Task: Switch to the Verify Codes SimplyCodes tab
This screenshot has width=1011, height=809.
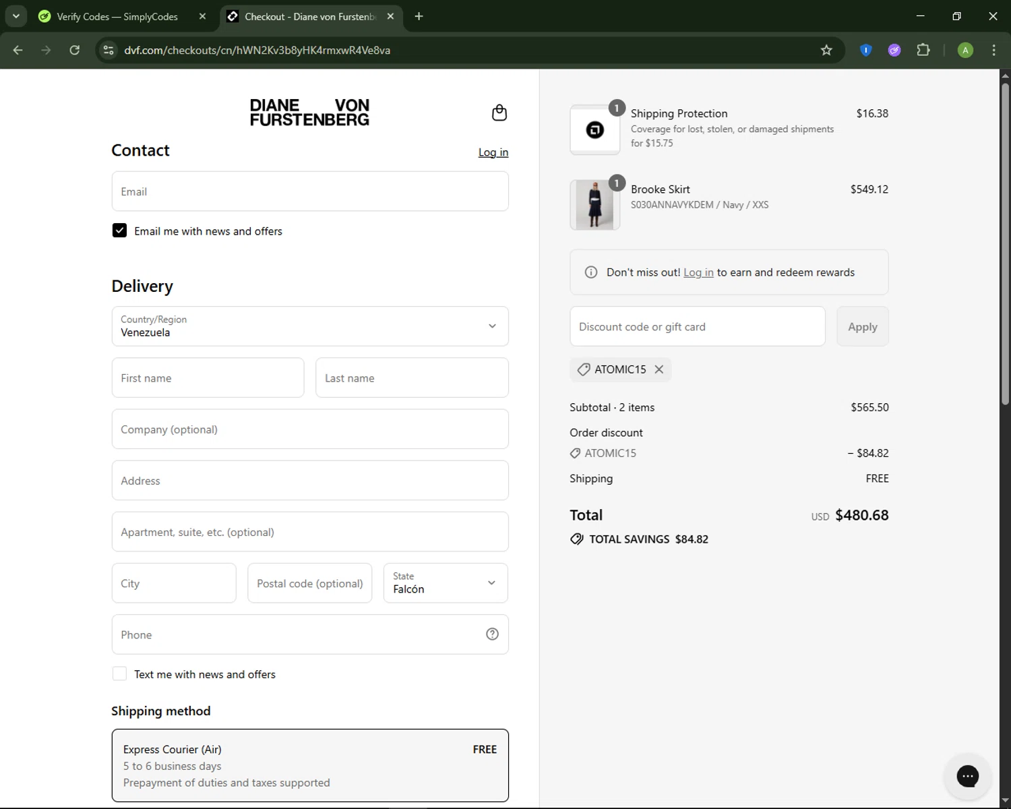Action: [117, 16]
